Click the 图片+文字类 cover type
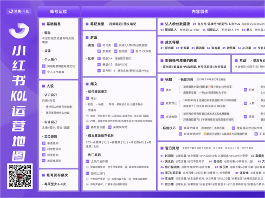The width and height of the screenshot is (265, 198). [144, 51]
